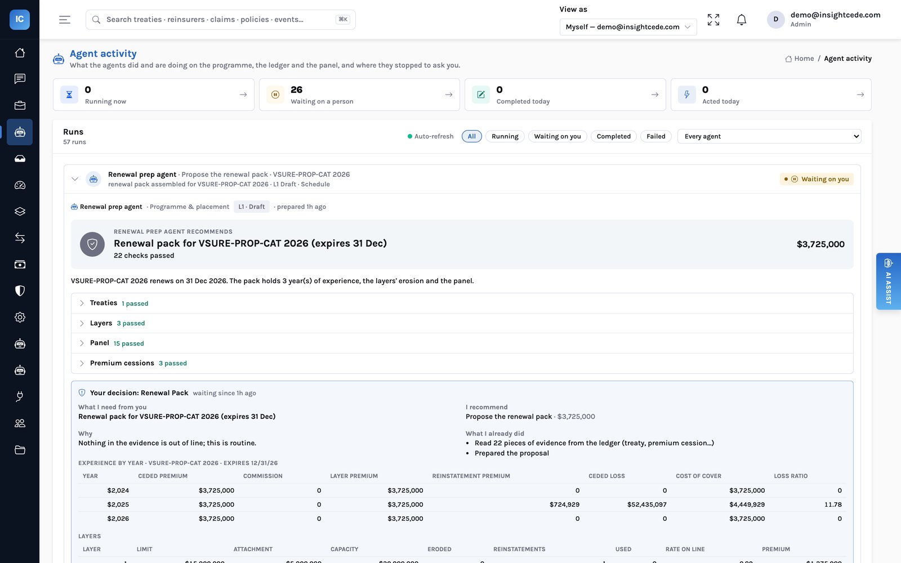Open the Acted today card
The width and height of the screenshot is (901, 563).
[x=771, y=95]
